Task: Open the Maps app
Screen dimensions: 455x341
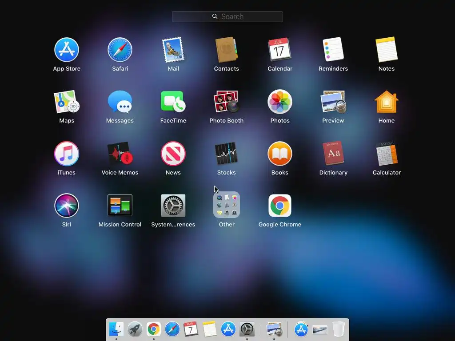Action: click(67, 102)
